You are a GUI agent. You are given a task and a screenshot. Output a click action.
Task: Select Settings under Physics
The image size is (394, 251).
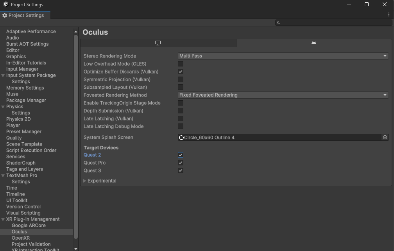21,113
